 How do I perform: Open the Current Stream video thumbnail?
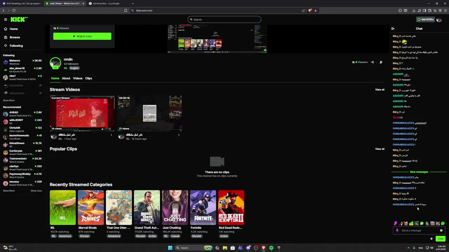[x=82, y=113]
